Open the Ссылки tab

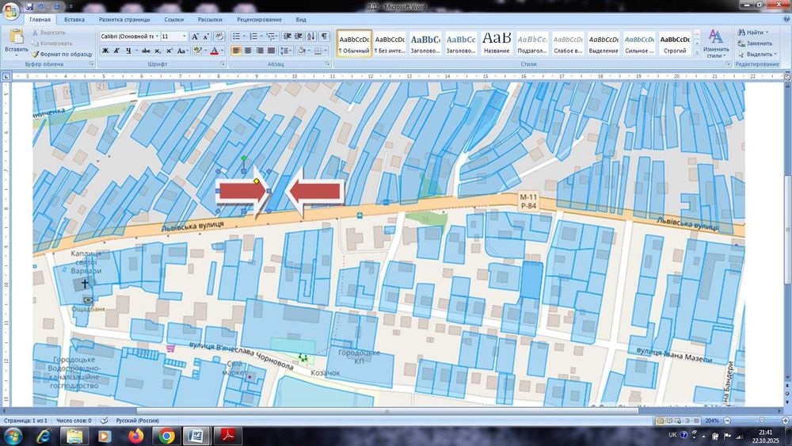(173, 19)
